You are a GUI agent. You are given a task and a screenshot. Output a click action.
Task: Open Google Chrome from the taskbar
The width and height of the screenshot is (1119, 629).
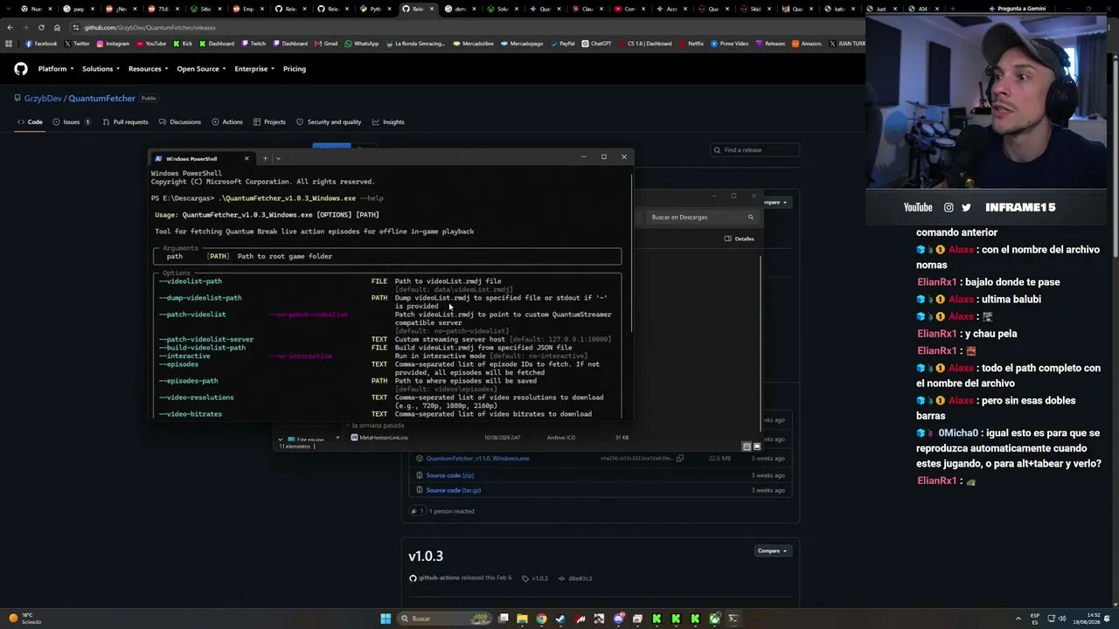541,619
